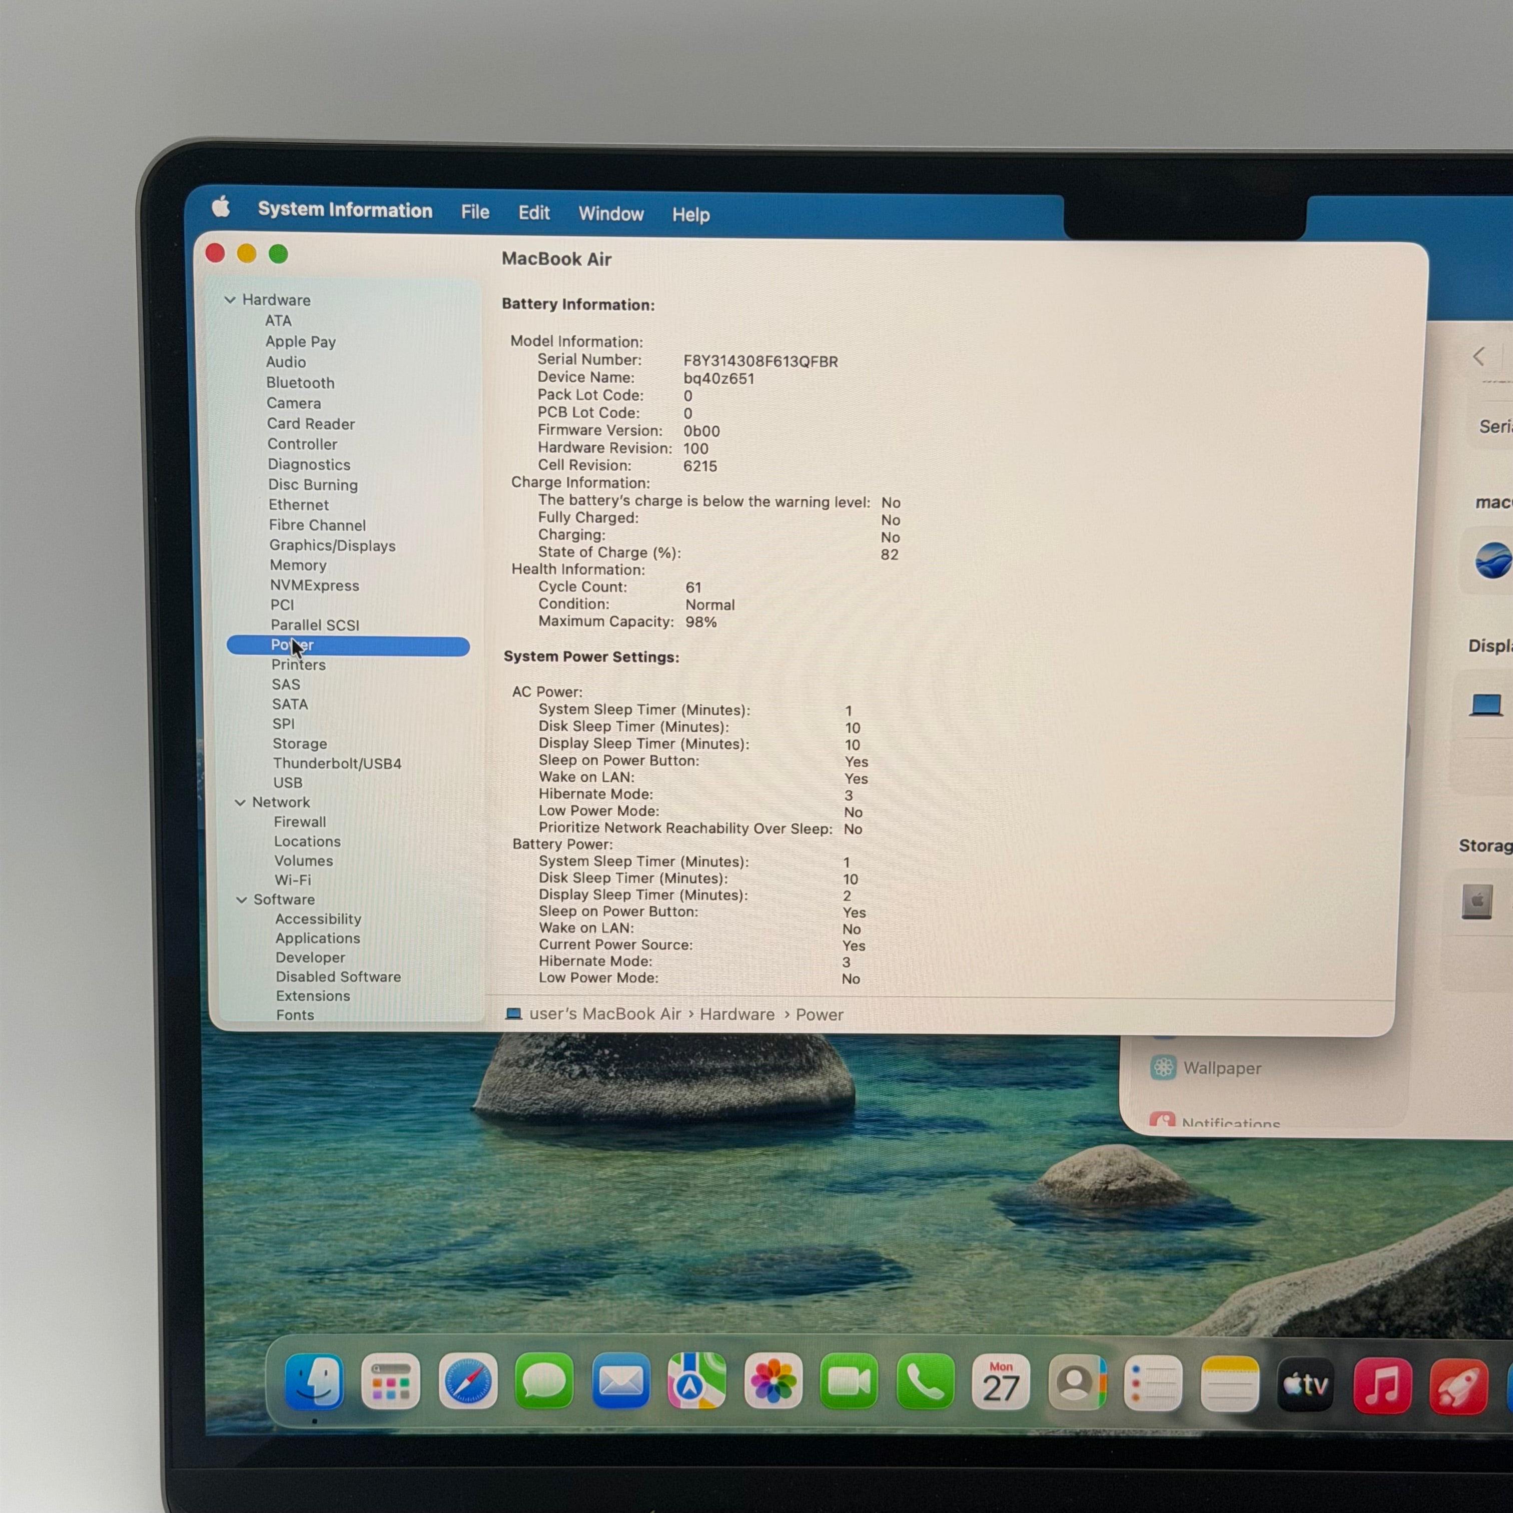Collapse the Hardware section
Viewport: 1513px width, 1513px height.
pos(230,300)
